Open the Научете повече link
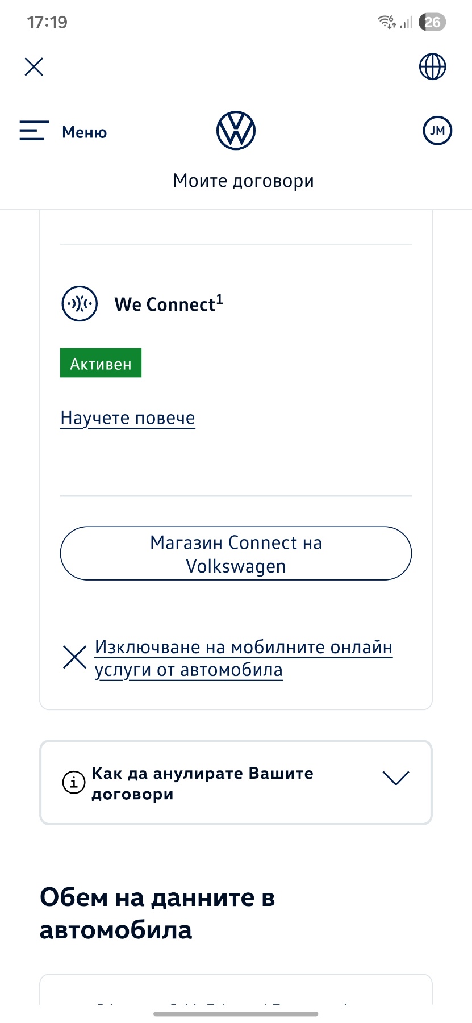This screenshot has height=1023, width=472. tap(128, 418)
